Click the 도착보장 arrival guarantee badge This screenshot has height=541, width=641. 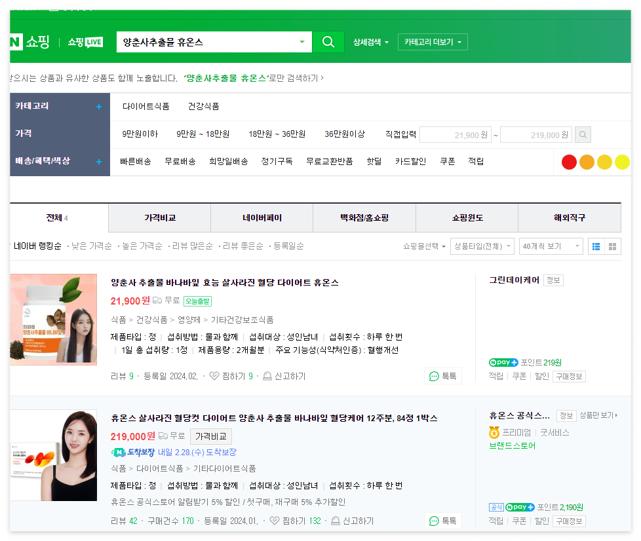click(x=133, y=453)
